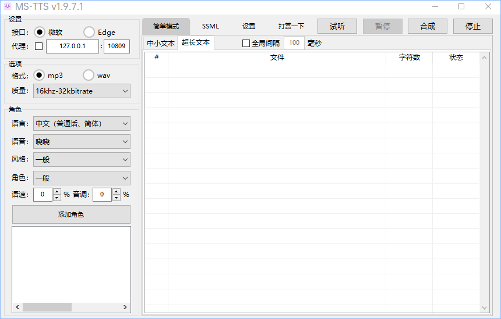Image resolution: width=501 pixels, height=319 pixels.
Task: Click the role list horizontal scrollbar thumb
Action: coord(47,307)
